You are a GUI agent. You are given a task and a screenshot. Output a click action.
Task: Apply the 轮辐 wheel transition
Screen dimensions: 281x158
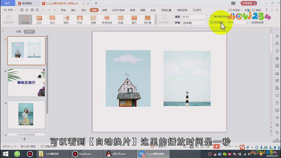pos(120,19)
